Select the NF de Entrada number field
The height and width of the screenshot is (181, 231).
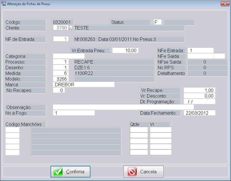point(61,39)
